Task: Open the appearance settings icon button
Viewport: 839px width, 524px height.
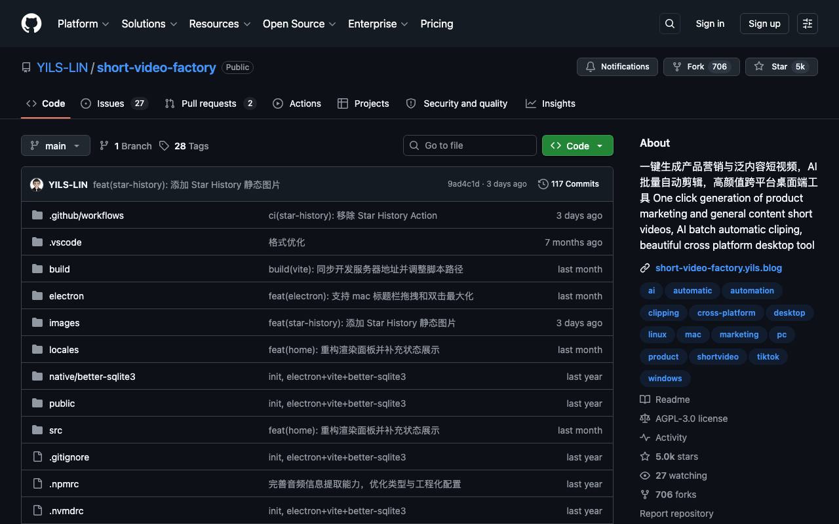Action: (x=808, y=24)
